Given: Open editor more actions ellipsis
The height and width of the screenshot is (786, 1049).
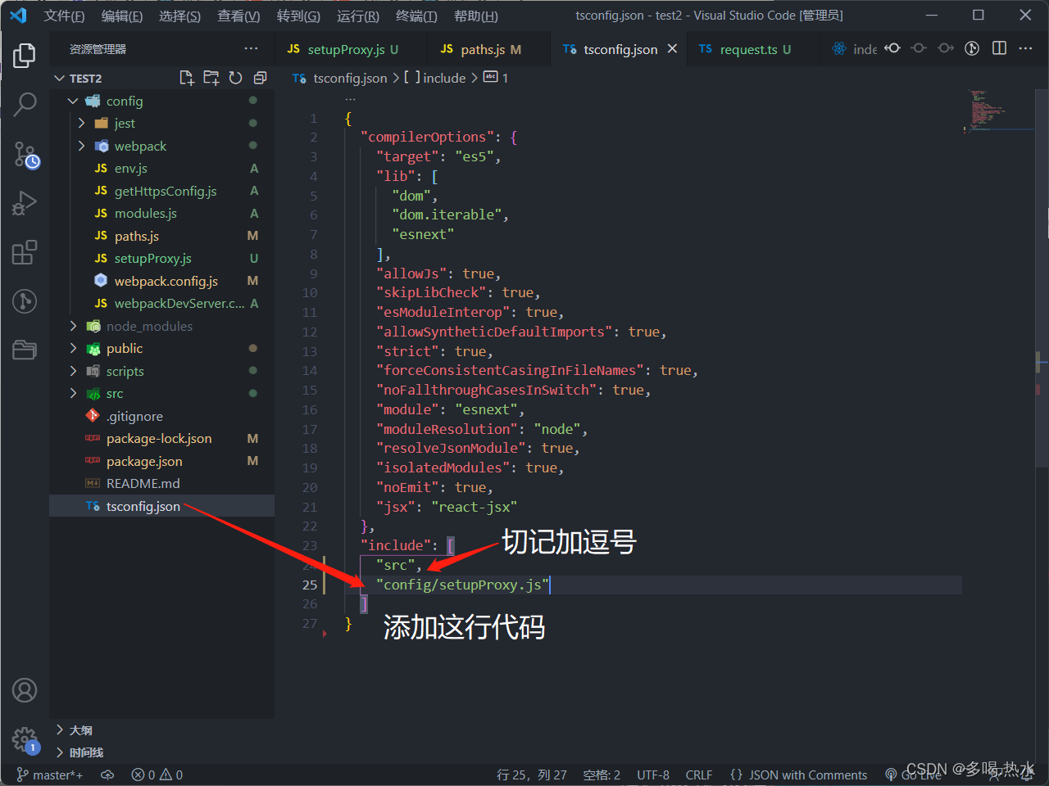Looking at the screenshot, I should (1025, 48).
